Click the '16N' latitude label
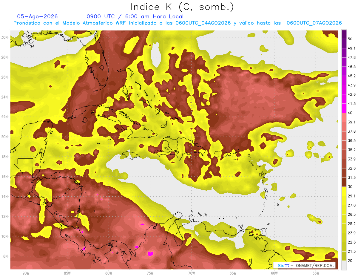358x277 pixels. [x=4, y=177]
